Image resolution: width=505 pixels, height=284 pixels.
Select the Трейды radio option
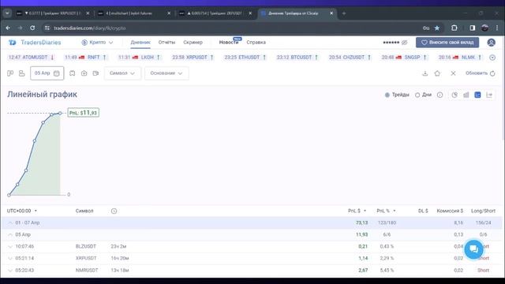point(397,95)
